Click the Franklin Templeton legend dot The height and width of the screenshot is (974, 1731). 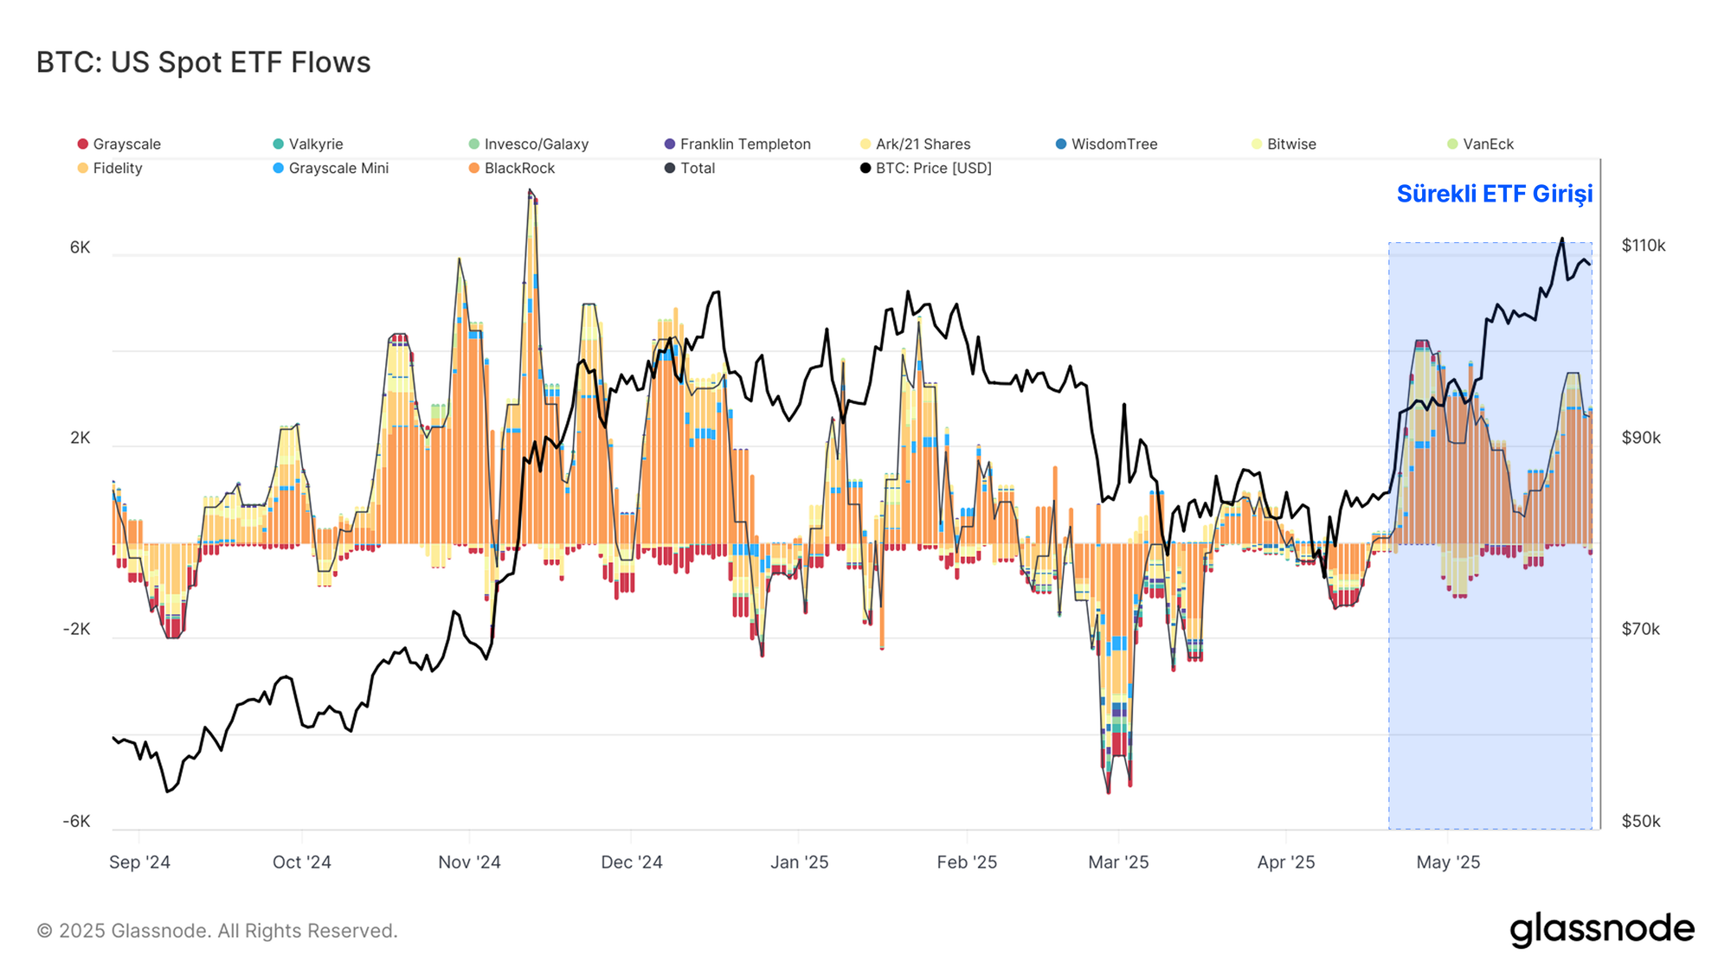[x=669, y=144]
